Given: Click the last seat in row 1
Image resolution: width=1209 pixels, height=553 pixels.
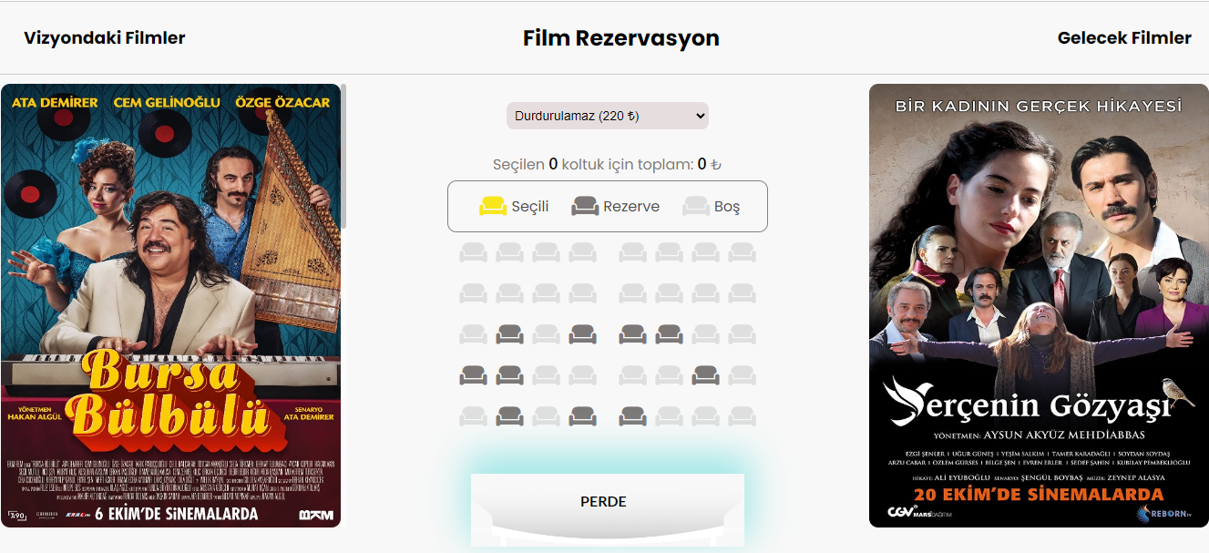Looking at the screenshot, I should [x=742, y=252].
